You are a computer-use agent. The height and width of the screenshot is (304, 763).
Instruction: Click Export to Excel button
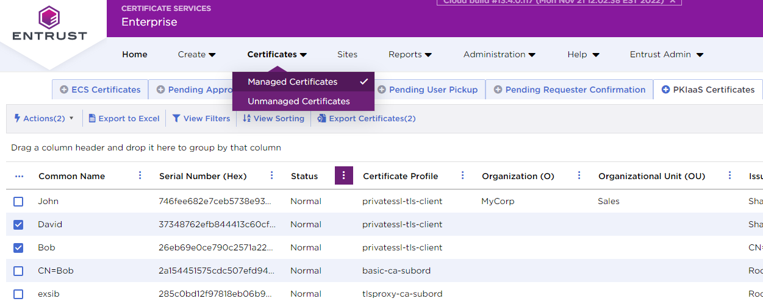pos(124,119)
